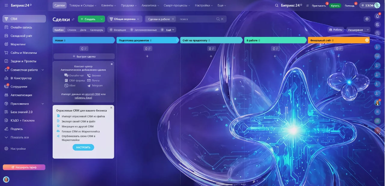
Task: Click the НАСТРОИТЬ button
Action: tap(83, 147)
